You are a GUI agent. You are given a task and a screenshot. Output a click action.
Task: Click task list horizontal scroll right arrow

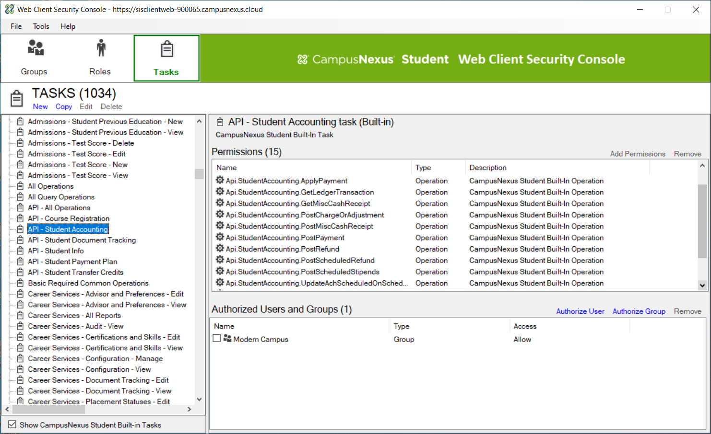click(189, 409)
